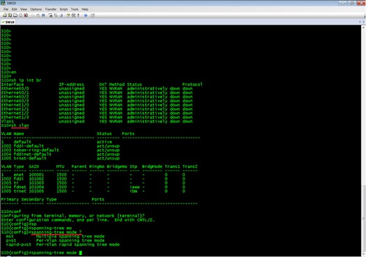Click 'token-ring-default' VLAN name

pyautogui.click(x=36, y=150)
